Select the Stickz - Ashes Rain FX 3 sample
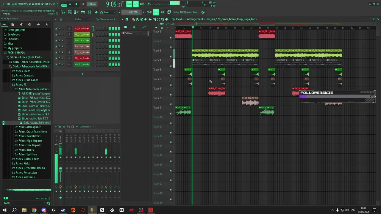 pos(35,119)
